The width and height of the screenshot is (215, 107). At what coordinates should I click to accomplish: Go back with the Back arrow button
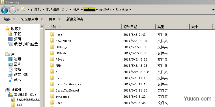coord(5,10)
